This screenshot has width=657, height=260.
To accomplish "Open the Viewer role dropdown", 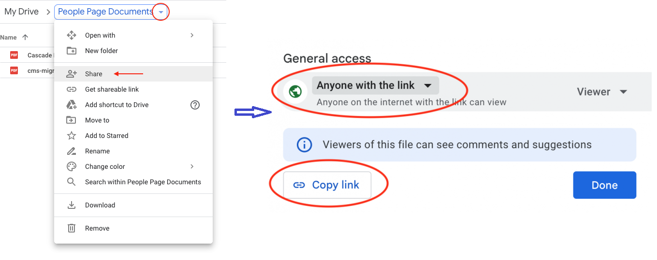I will (602, 92).
